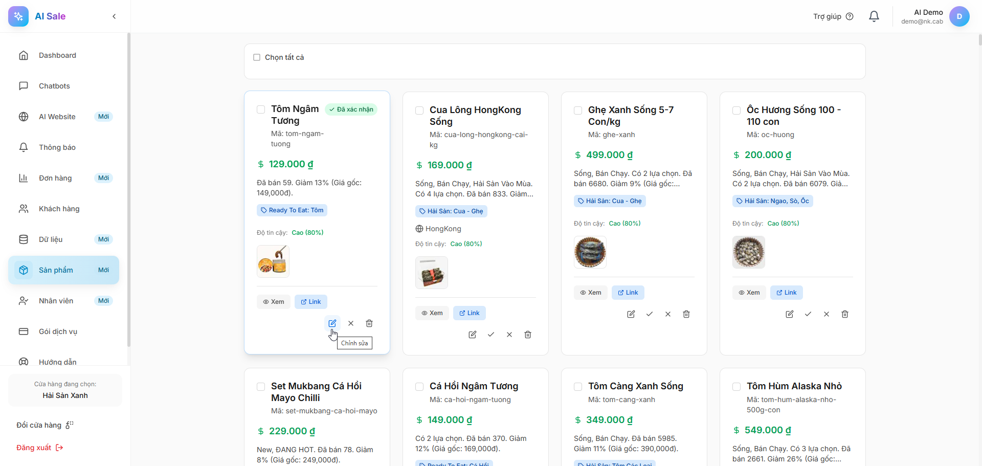Open the AI Demo account menu

(959, 16)
